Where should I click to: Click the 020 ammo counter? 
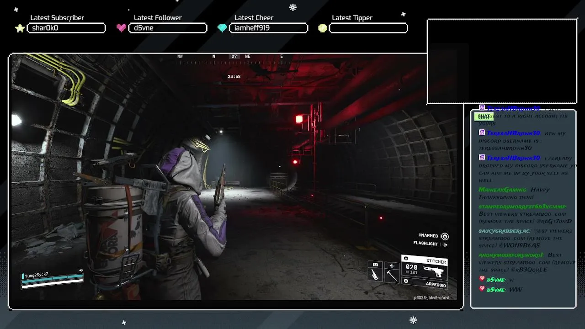point(411,267)
